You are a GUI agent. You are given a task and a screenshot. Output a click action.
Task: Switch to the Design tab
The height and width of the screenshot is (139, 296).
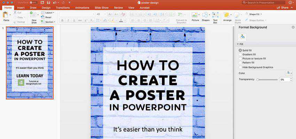[46, 7]
